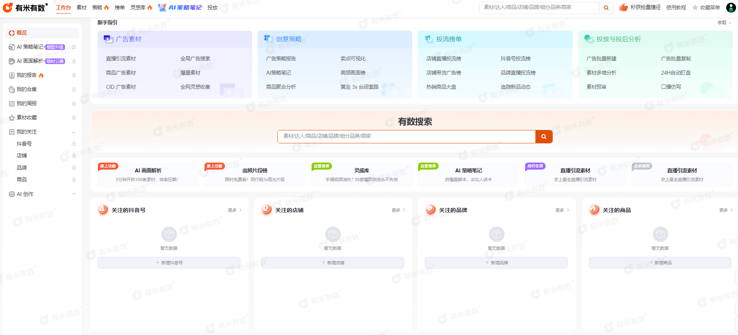738x335 pixels.
Task: Open 黄金 3s 台词套路 link
Action: click(360, 87)
